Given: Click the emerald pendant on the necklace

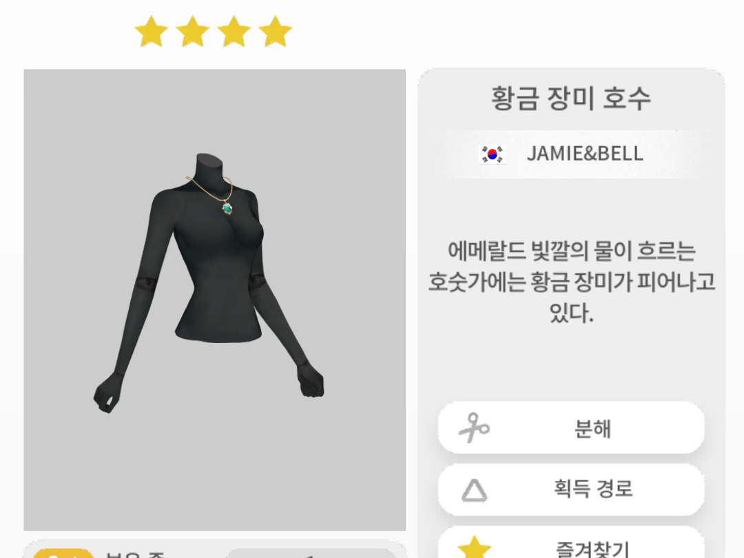Looking at the screenshot, I should [227, 208].
